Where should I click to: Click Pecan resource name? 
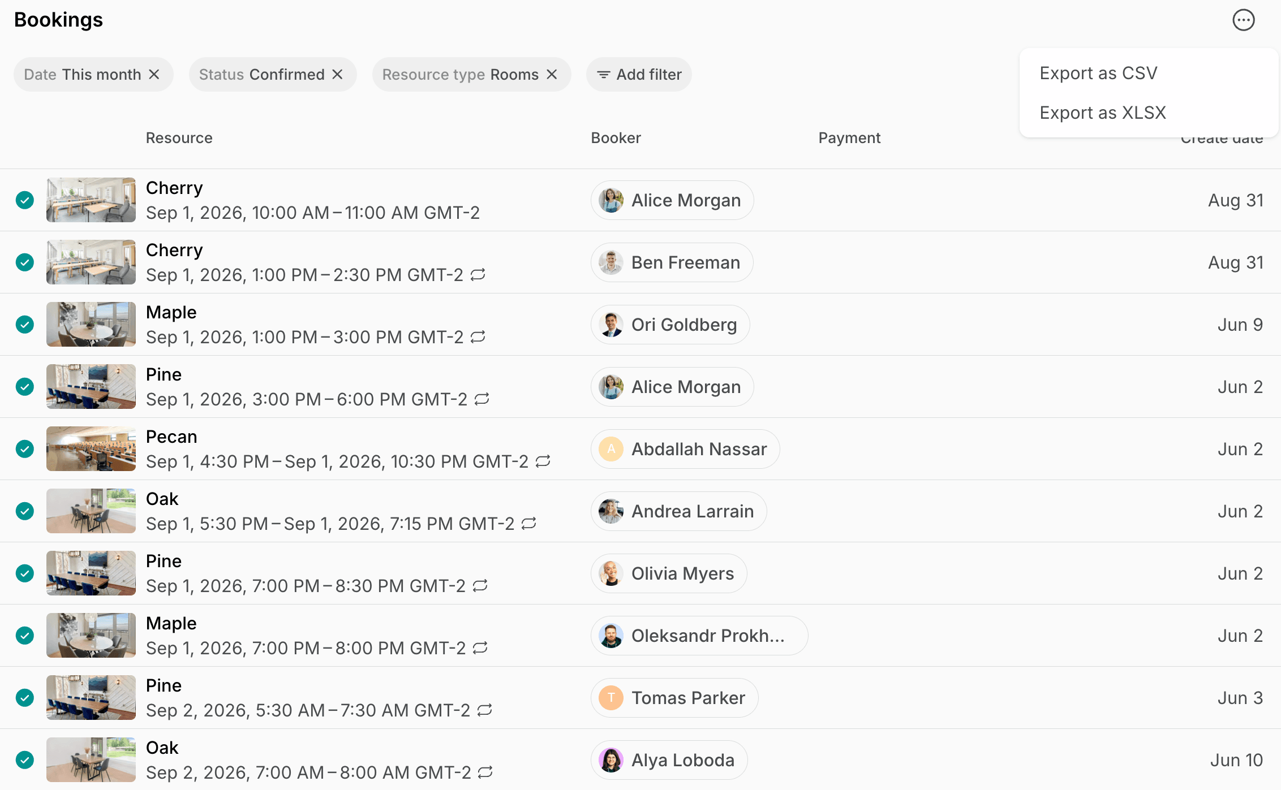pos(171,437)
